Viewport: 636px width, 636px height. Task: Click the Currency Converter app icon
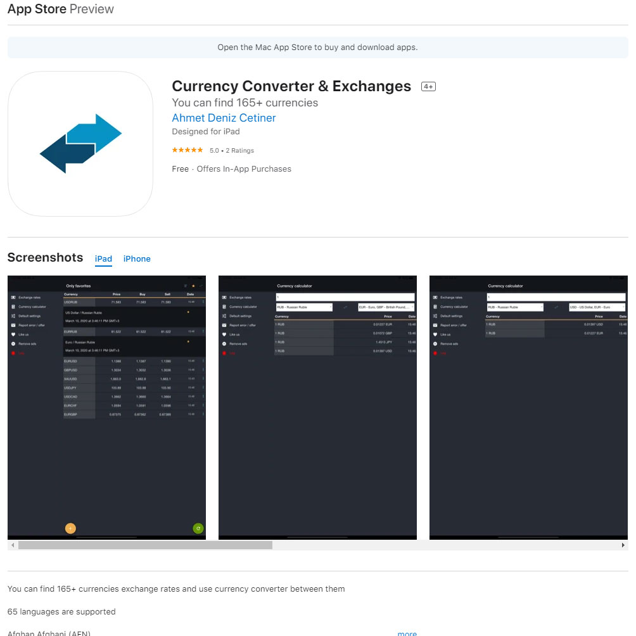(x=80, y=144)
